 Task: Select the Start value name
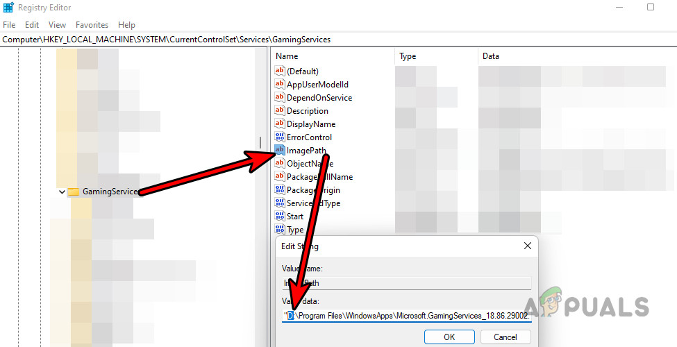pos(295,217)
